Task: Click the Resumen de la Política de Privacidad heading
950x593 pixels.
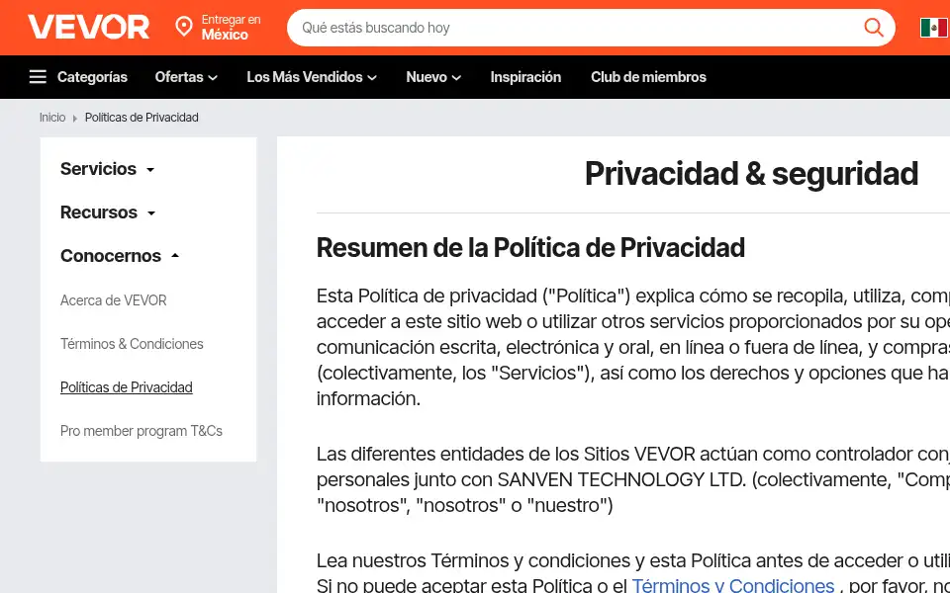Action: tap(530, 247)
